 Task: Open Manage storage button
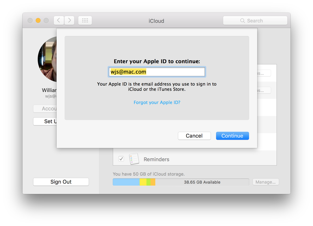tap(266, 182)
